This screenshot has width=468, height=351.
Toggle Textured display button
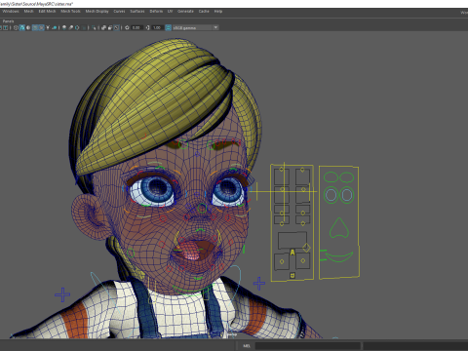(x=41, y=27)
